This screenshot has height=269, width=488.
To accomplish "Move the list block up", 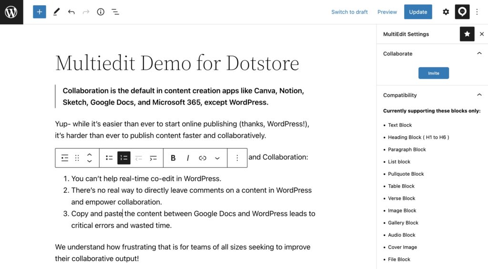I will 89,155.
